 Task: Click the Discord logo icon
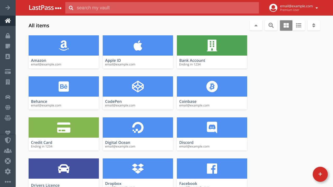coord(212,128)
